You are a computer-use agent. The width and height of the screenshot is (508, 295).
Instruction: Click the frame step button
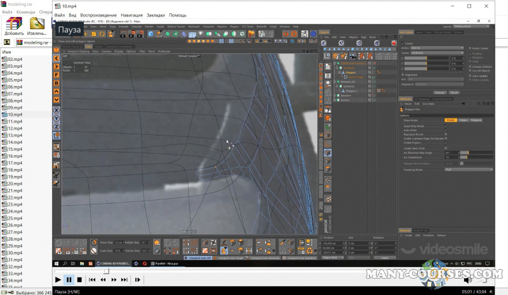(138, 279)
